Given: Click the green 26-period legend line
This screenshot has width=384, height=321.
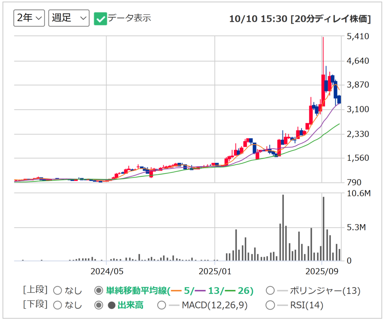Looking at the screenshot, I should 231,291.
